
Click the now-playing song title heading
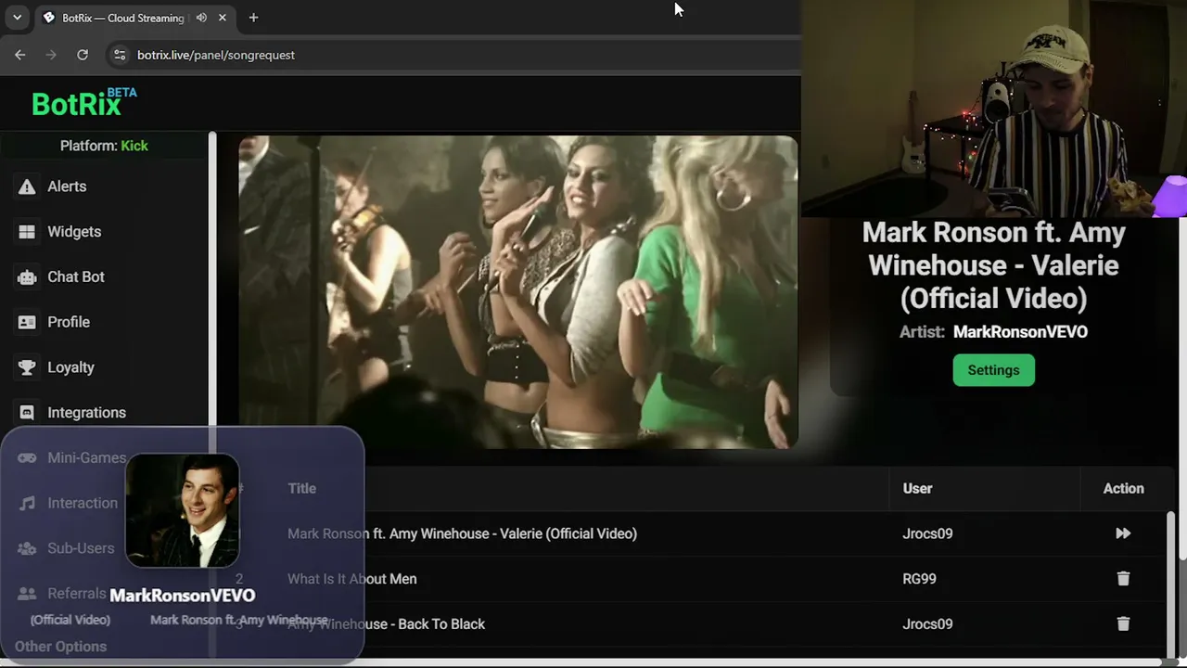[993, 265]
